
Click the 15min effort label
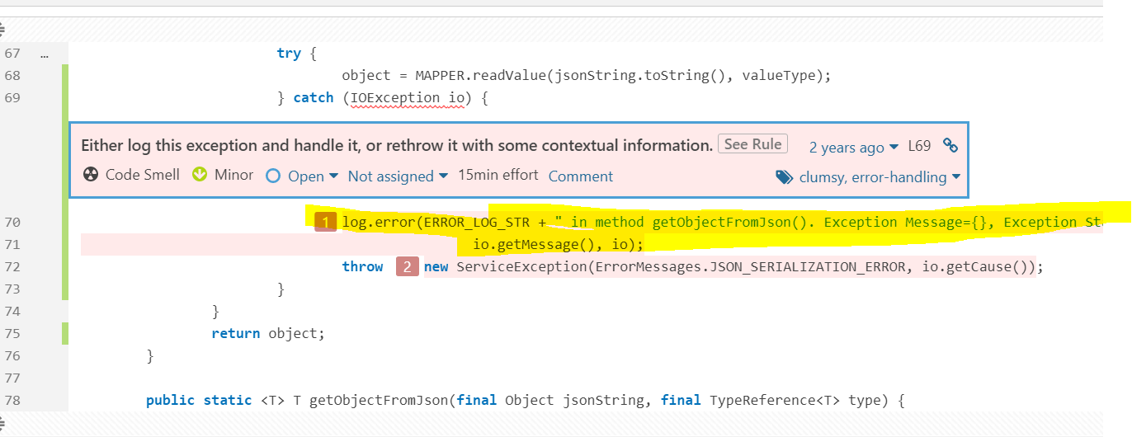pyautogui.click(x=498, y=175)
